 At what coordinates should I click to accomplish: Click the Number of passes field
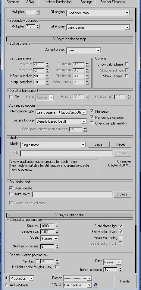pyautogui.click(x=47, y=246)
